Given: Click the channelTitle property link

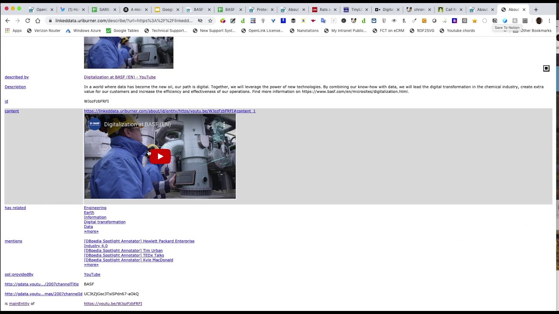Looking at the screenshot, I should (41, 284).
